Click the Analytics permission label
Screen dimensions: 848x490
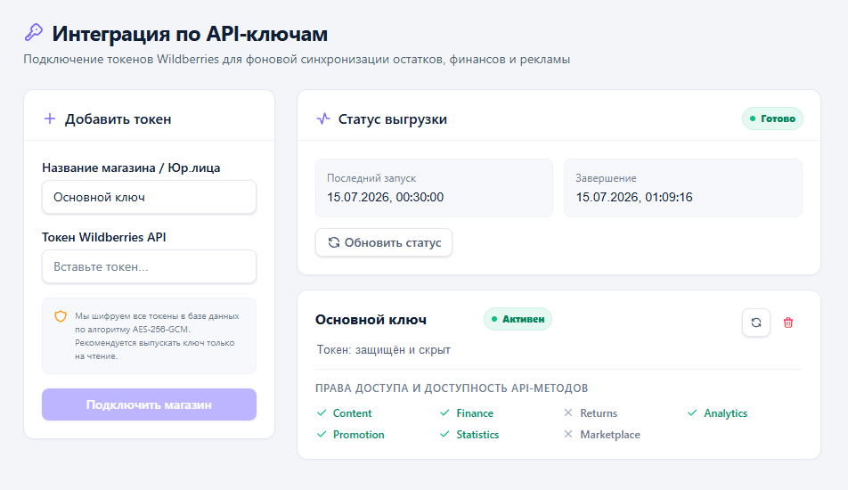[725, 413]
